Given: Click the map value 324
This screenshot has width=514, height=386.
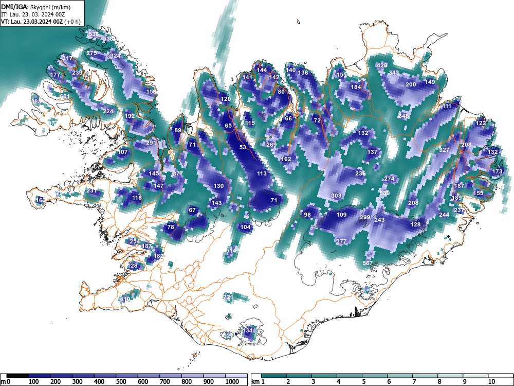Looking at the screenshot, I should tap(115, 56).
